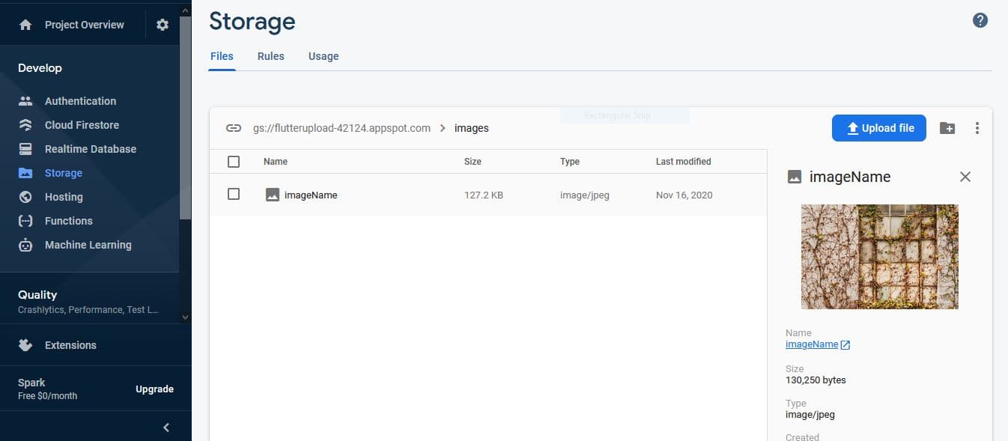Check the imageName file row checkbox
This screenshot has height=441, width=1008.
(234, 194)
